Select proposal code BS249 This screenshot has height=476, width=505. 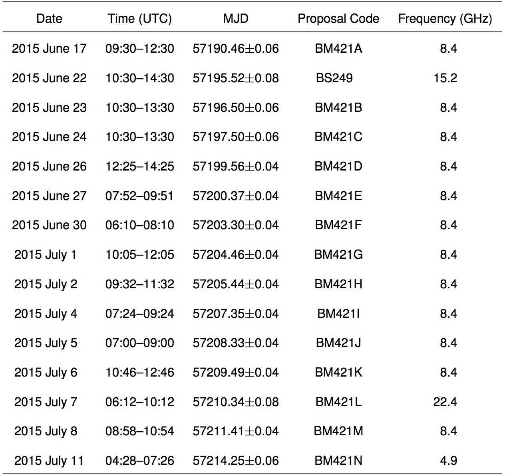pos(334,78)
